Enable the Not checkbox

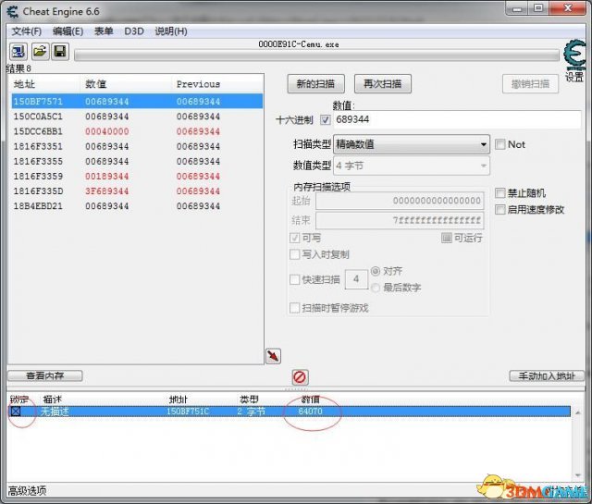(x=499, y=144)
